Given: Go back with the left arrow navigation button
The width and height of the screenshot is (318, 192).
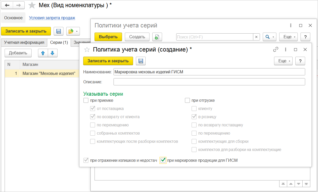Looking at the screenshot, I should coord(7,5).
